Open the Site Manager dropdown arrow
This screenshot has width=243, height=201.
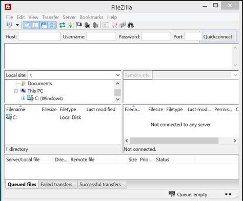(x=17, y=25)
